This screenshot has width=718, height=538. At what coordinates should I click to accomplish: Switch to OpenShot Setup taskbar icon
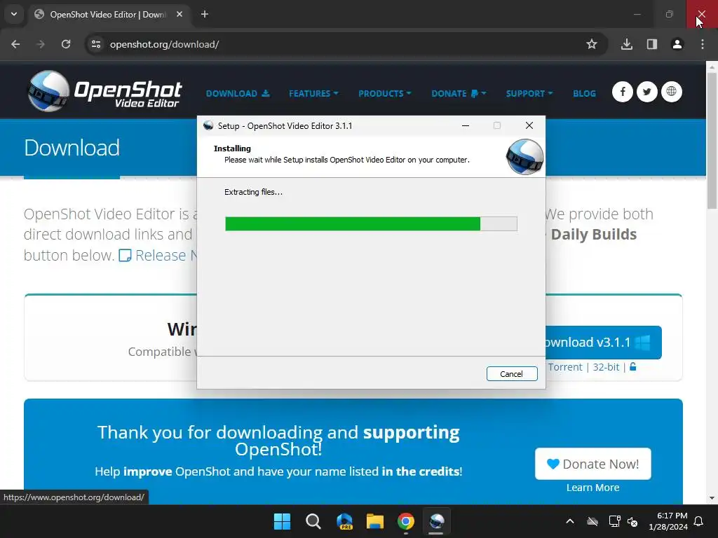point(436,521)
